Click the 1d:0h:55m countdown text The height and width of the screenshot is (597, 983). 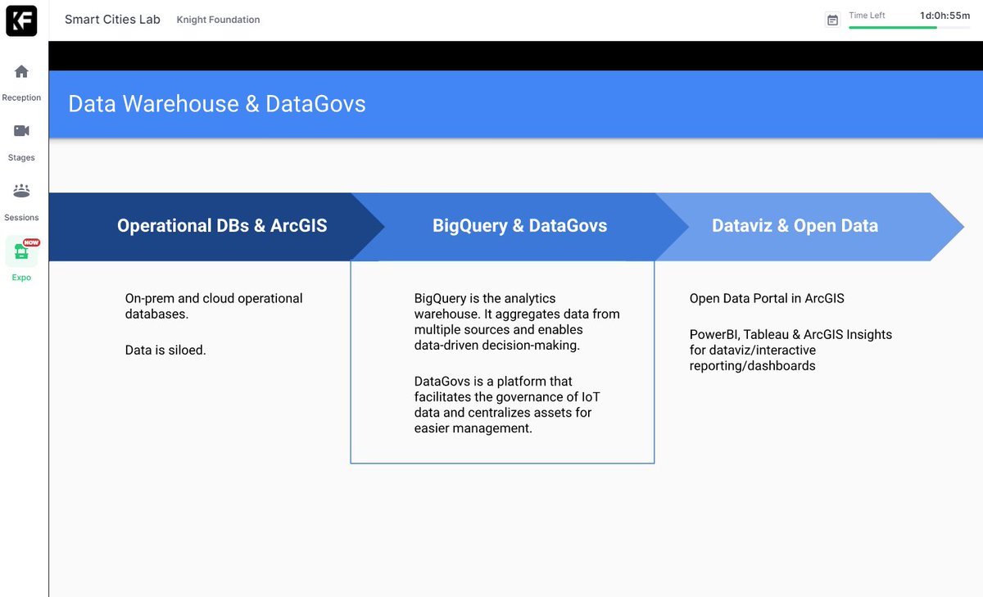tap(944, 15)
